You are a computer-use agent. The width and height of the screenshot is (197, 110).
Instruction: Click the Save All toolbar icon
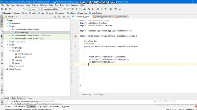(6, 9)
